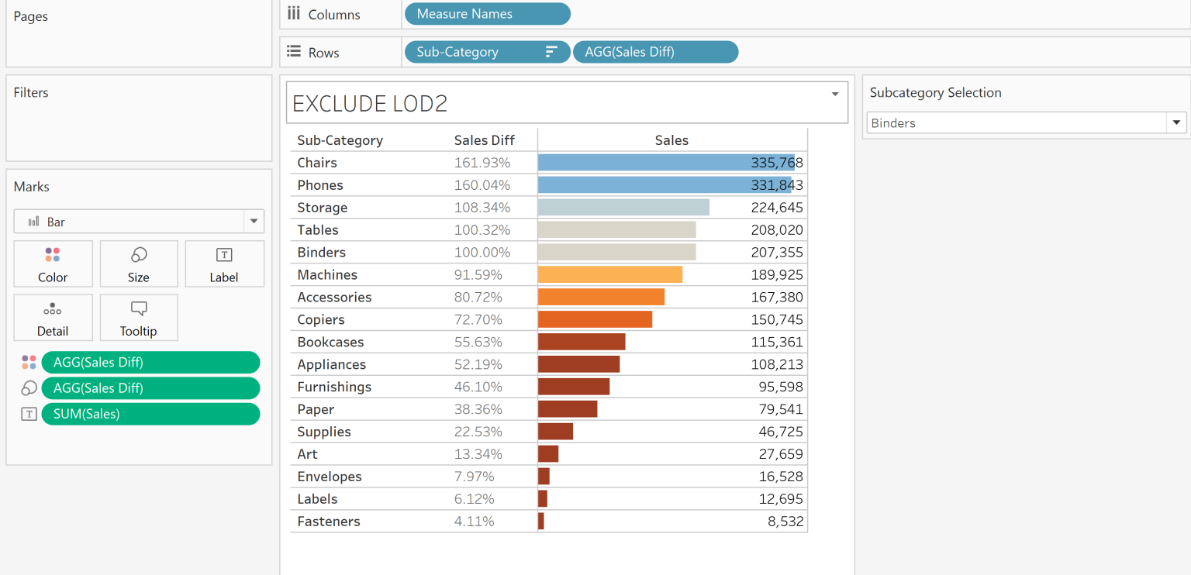Click the Detail marks icon
Image resolution: width=1191 pixels, height=575 pixels.
tap(53, 317)
